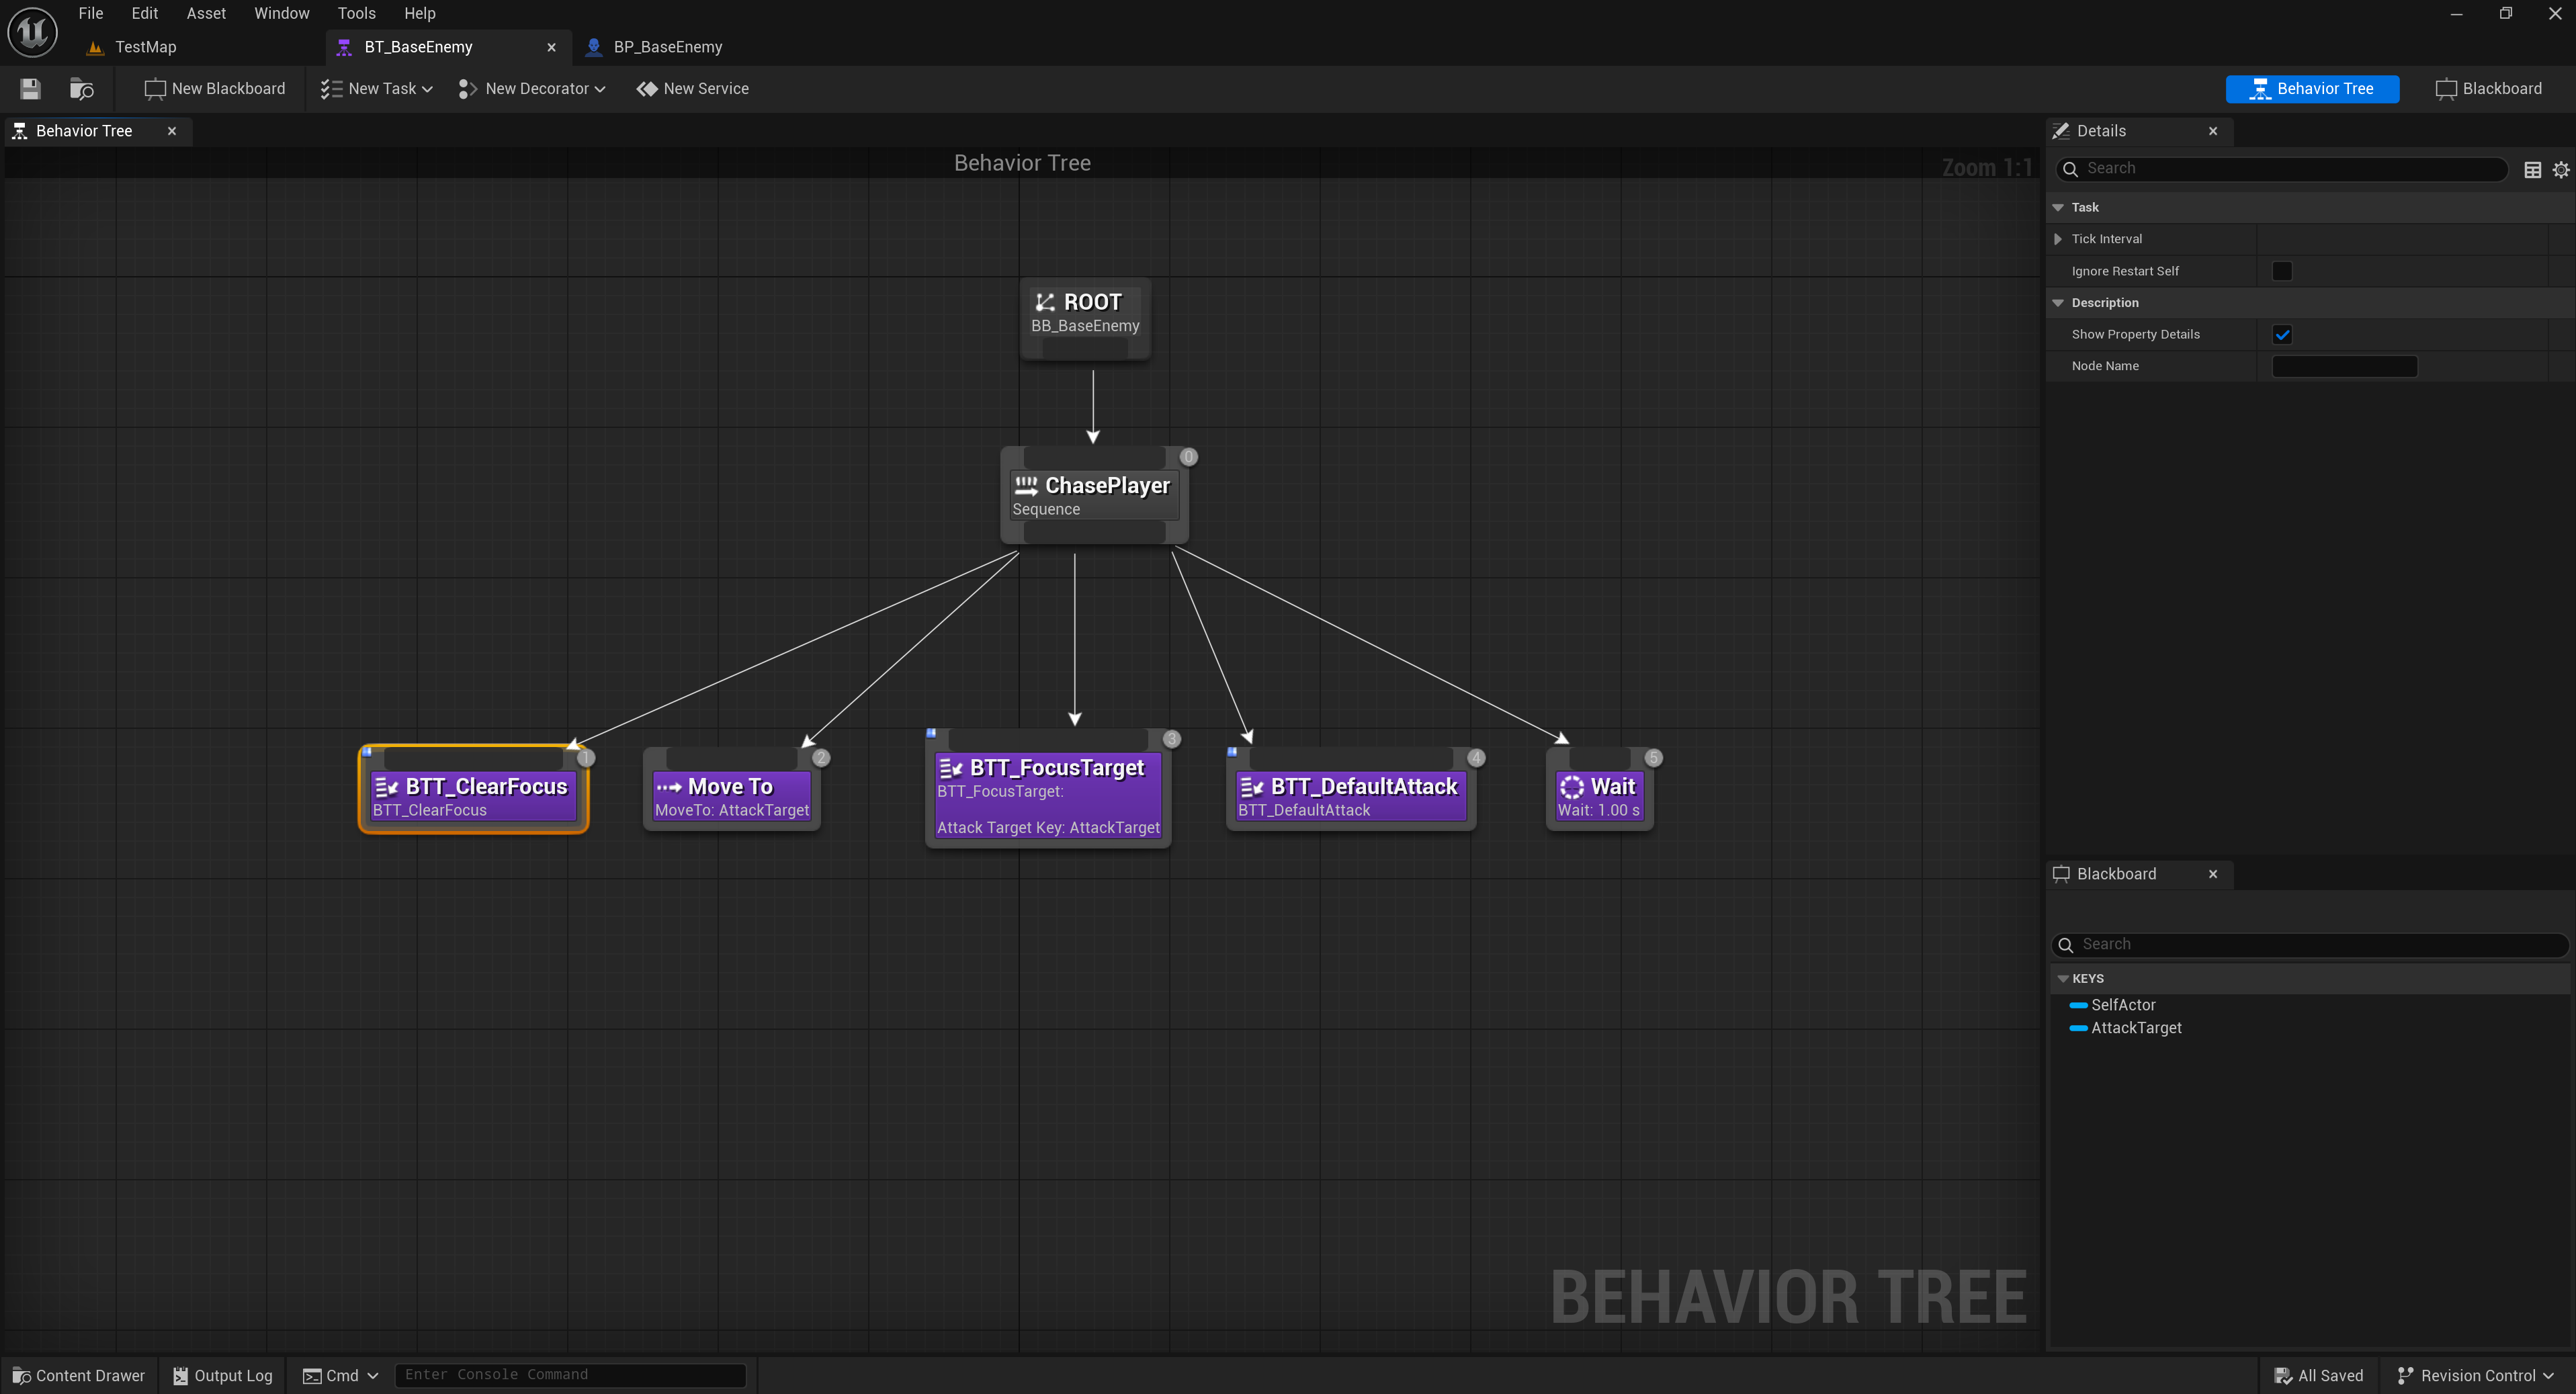
Task: Open the New Decorator dropdown
Action: [532, 89]
